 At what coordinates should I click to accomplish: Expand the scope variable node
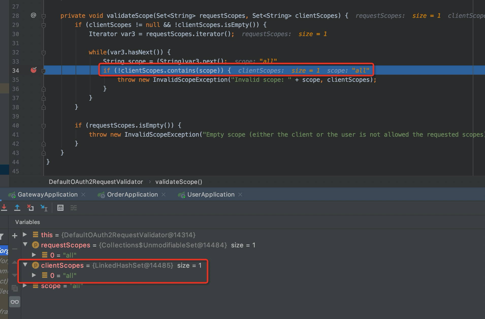[x=25, y=286]
